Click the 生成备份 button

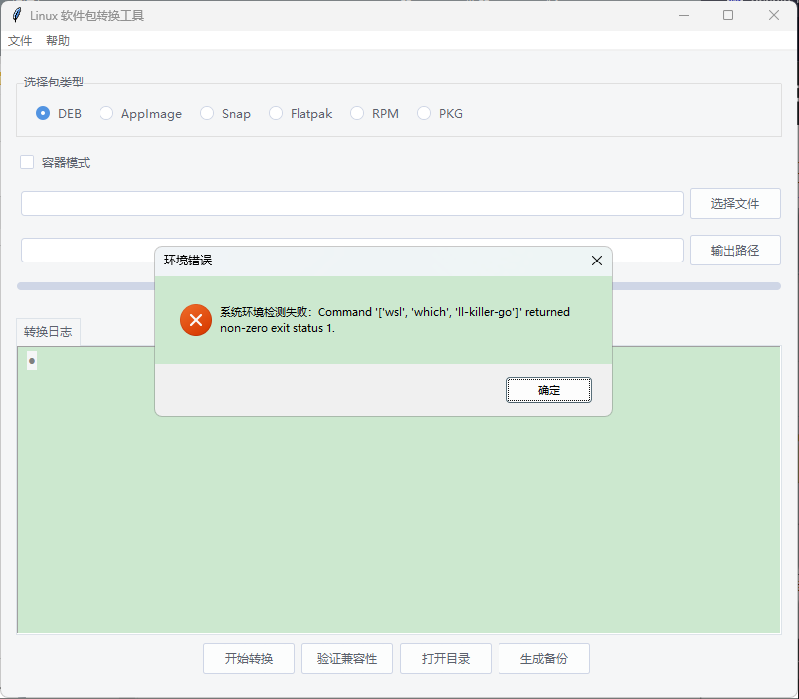543,659
